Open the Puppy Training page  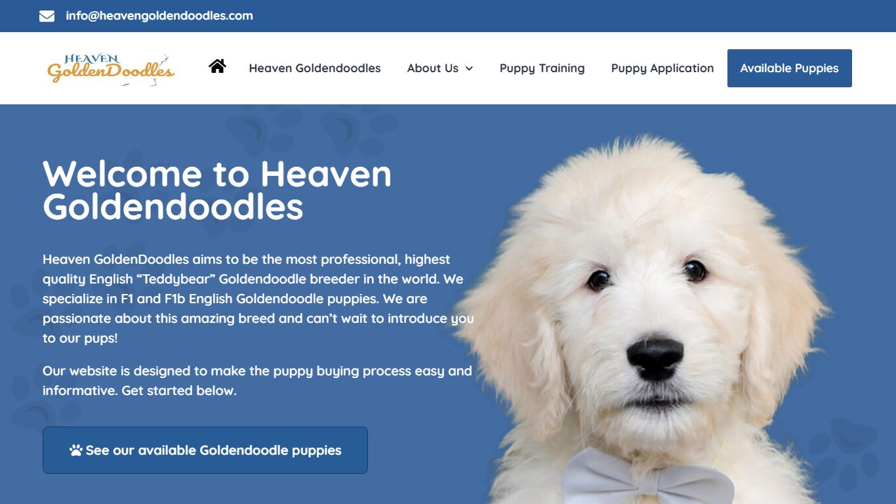click(x=542, y=68)
